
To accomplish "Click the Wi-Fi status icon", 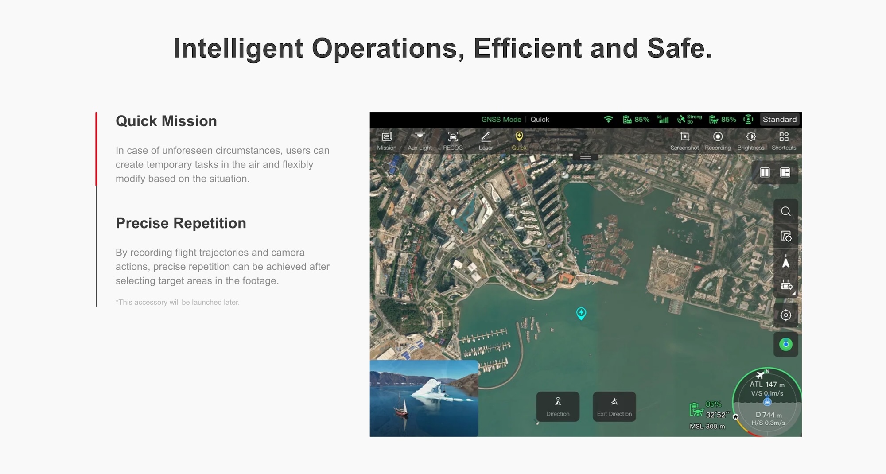I will pyautogui.click(x=608, y=119).
